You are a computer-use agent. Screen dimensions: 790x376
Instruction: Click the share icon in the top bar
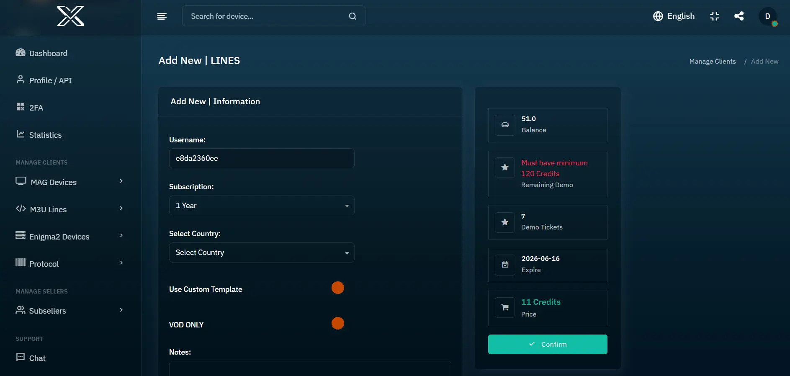pyautogui.click(x=739, y=16)
